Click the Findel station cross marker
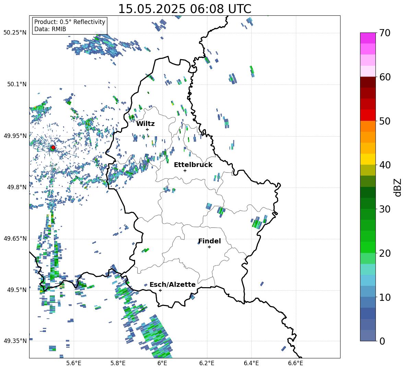This screenshot has width=406, height=370. 209,247
